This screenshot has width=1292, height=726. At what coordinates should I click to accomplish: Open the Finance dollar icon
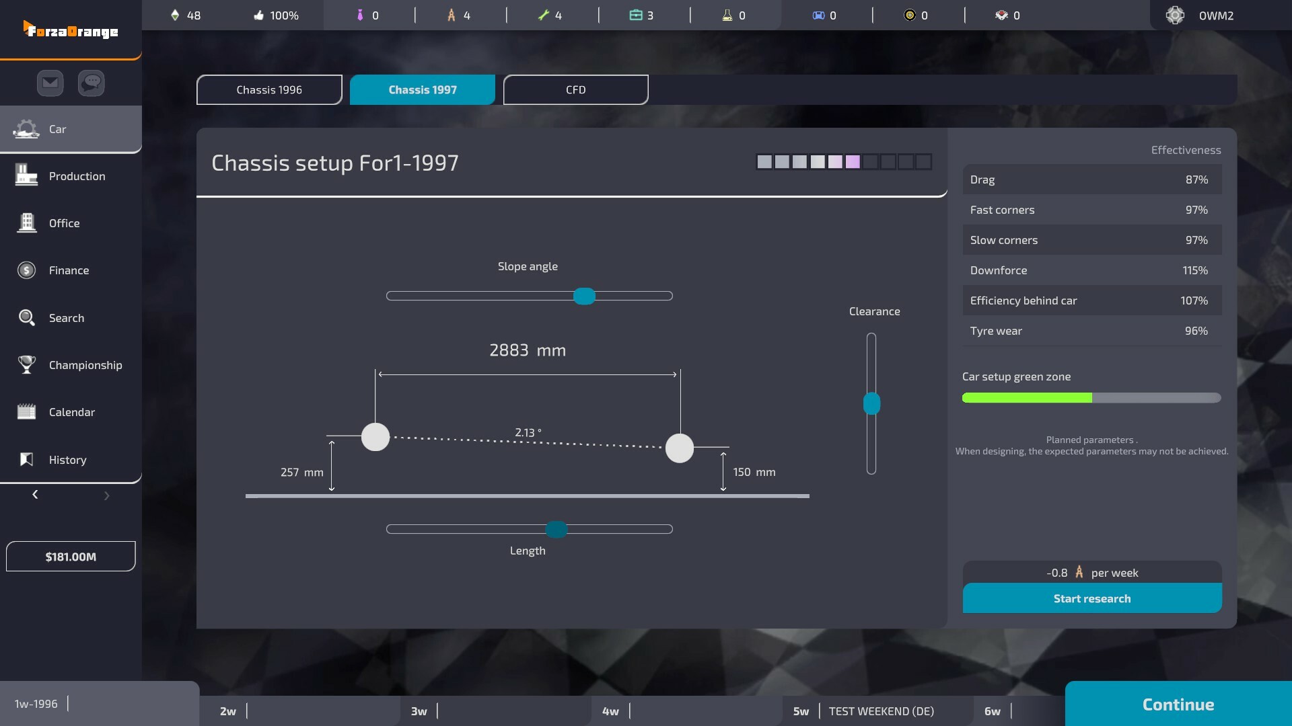tap(26, 270)
